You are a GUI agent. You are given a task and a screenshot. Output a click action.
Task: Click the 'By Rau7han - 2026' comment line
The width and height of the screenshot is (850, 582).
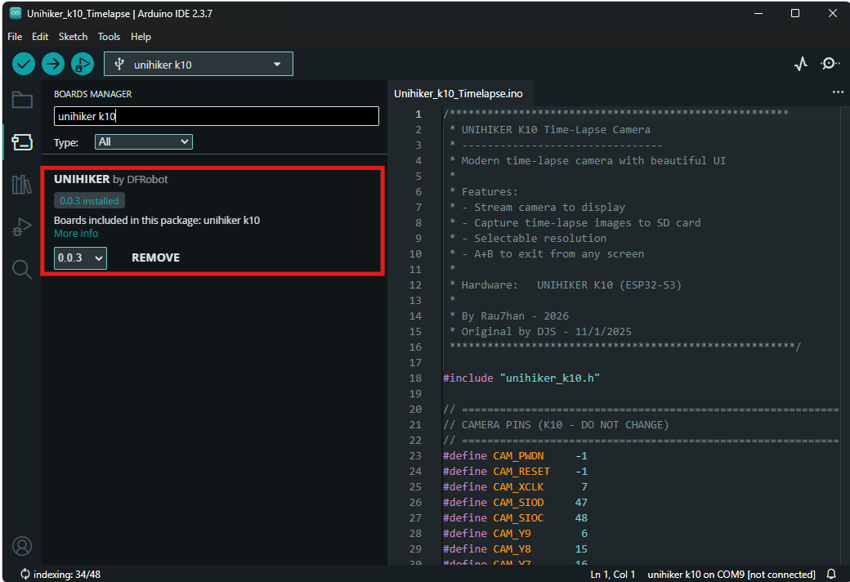click(x=509, y=316)
